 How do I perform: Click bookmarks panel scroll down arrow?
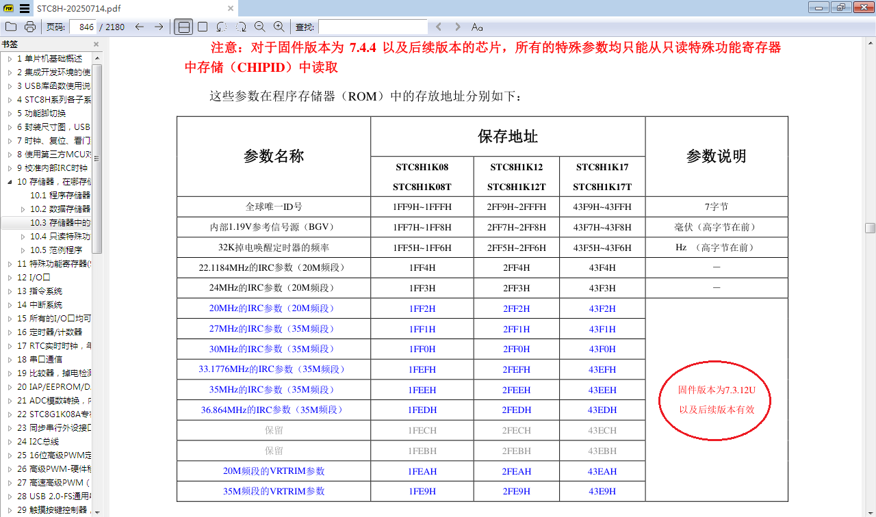pos(97,512)
